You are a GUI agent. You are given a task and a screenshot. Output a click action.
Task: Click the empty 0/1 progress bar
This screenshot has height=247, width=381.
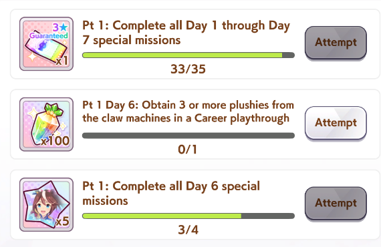pyautogui.click(x=188, y=136)
